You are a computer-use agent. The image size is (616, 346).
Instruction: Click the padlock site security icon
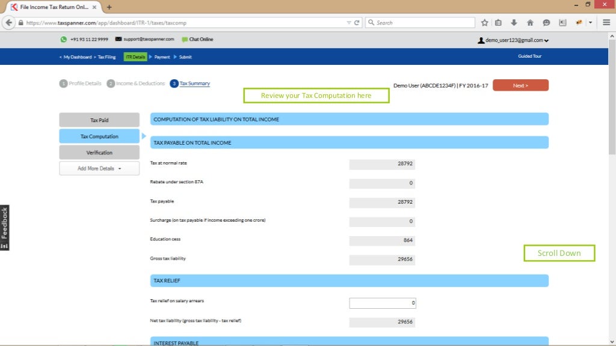[x=21, y=23]
